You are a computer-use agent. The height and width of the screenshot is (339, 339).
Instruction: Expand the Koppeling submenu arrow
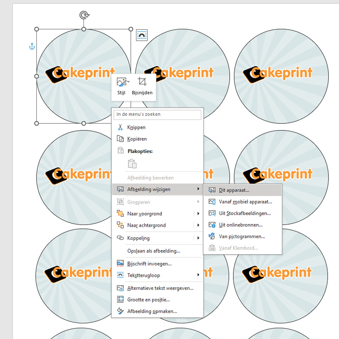(198, 238)
